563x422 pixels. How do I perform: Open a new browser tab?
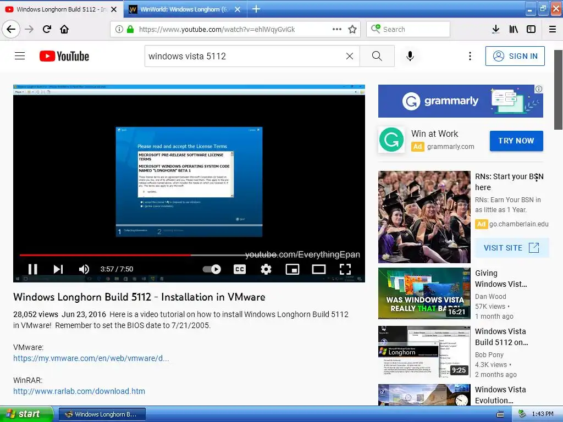click(256, 9)
